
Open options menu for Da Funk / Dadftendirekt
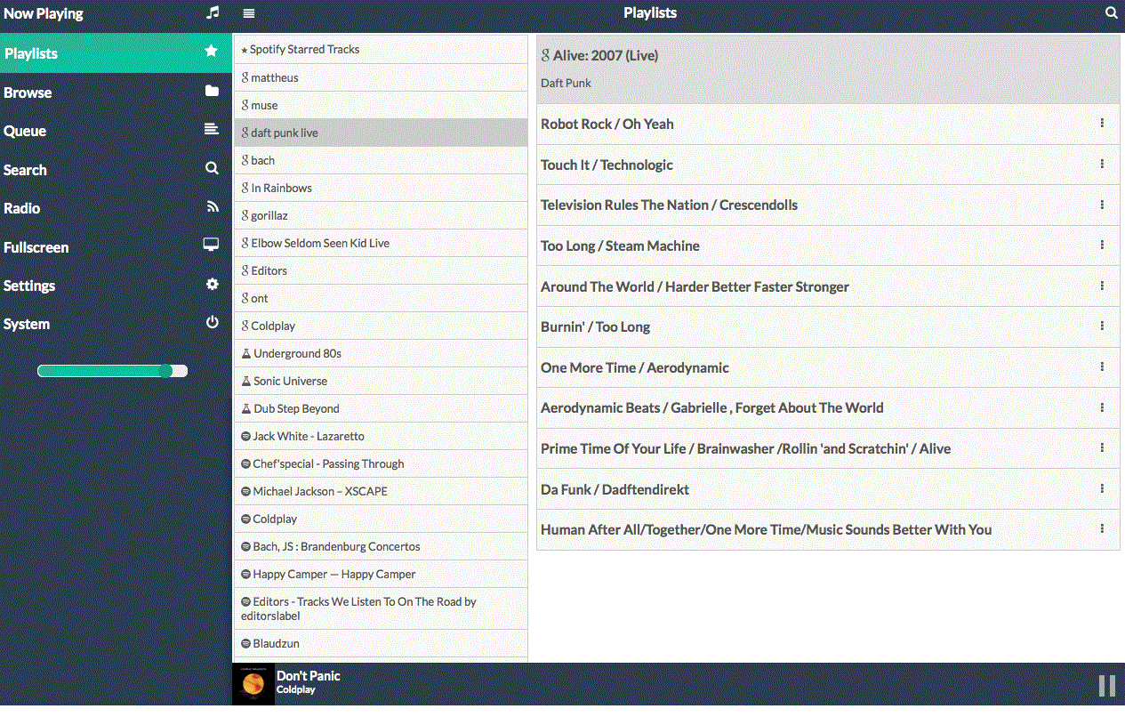pos(1102,489)
